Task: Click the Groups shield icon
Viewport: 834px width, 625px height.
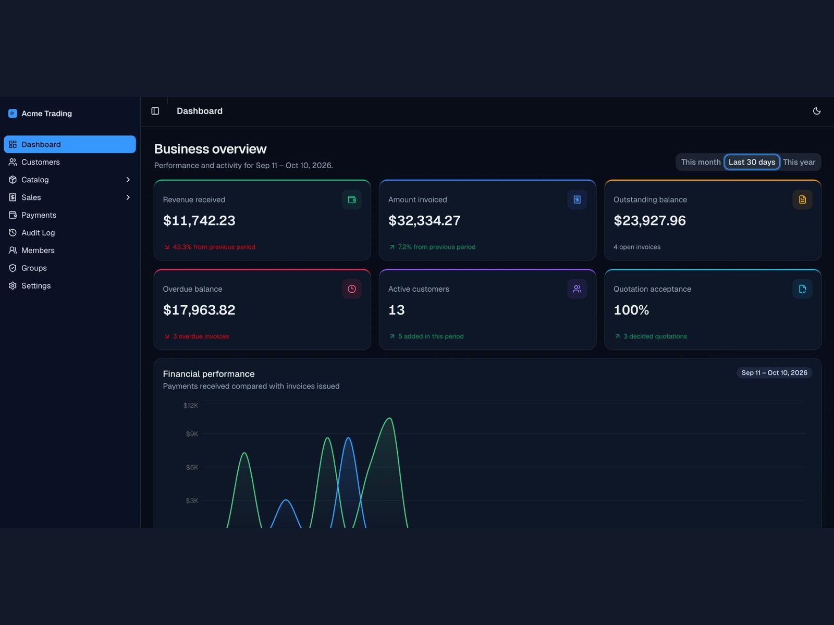Action: [13, 268]
